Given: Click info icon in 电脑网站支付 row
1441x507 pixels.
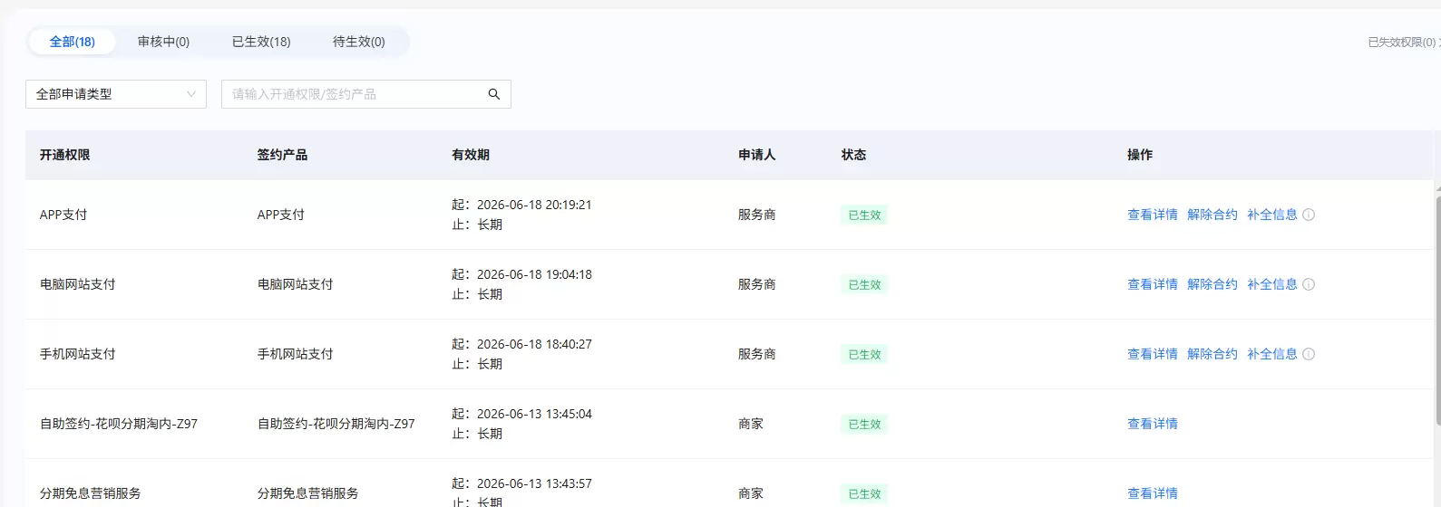Looking at the screenshot, I should (x=1309, y=284).
